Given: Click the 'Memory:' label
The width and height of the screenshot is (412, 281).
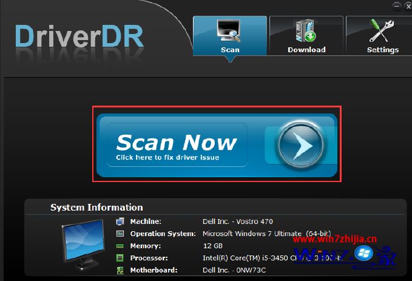Looking at the screenshot, I should click(146, 246).
